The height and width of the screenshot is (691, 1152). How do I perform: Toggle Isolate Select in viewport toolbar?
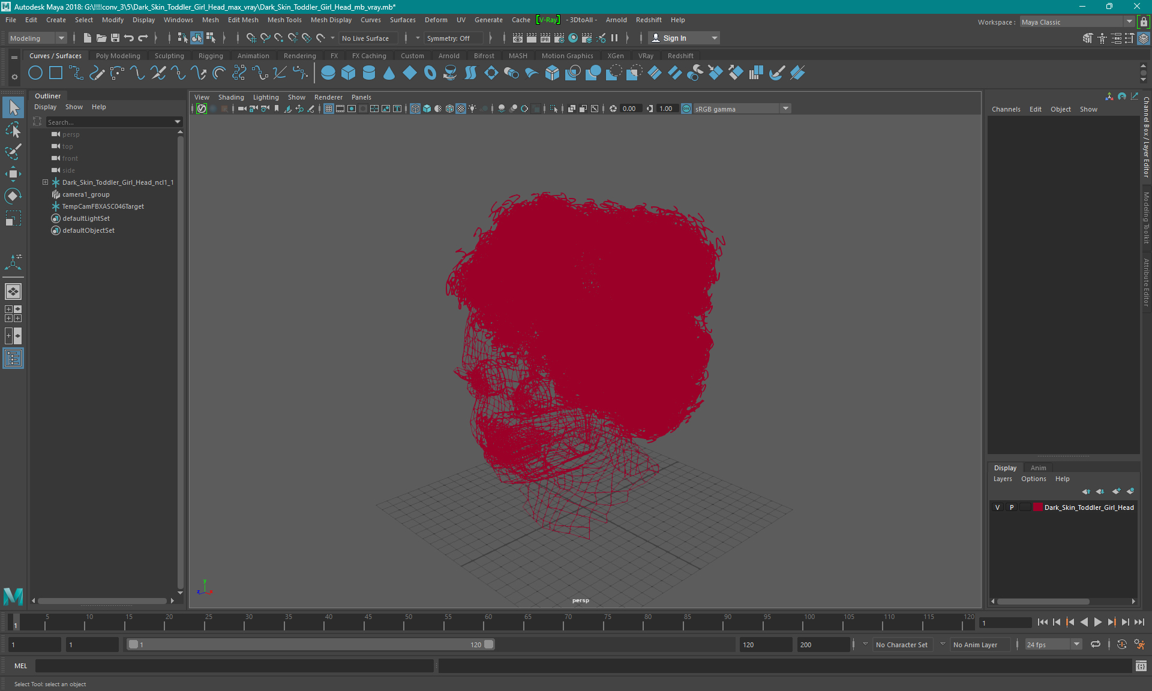(x=554, y=109)
